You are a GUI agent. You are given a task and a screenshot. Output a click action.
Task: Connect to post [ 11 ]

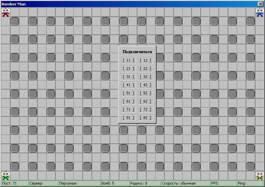[128, 60]
